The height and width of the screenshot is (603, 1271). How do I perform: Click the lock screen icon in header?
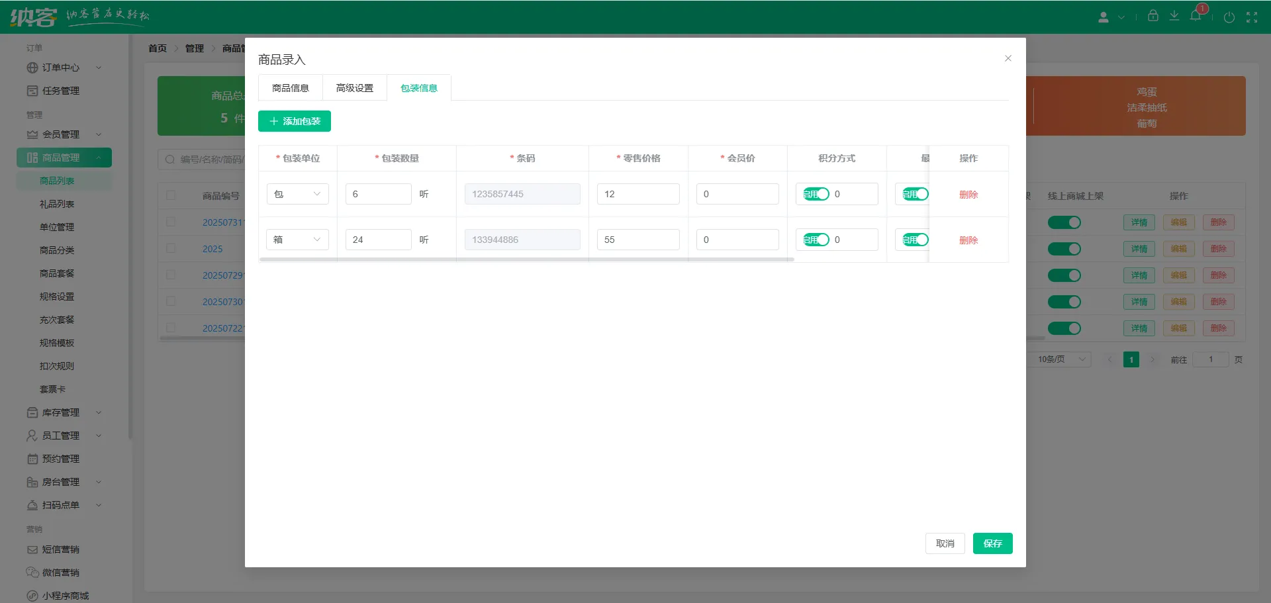click(1153, 16)
